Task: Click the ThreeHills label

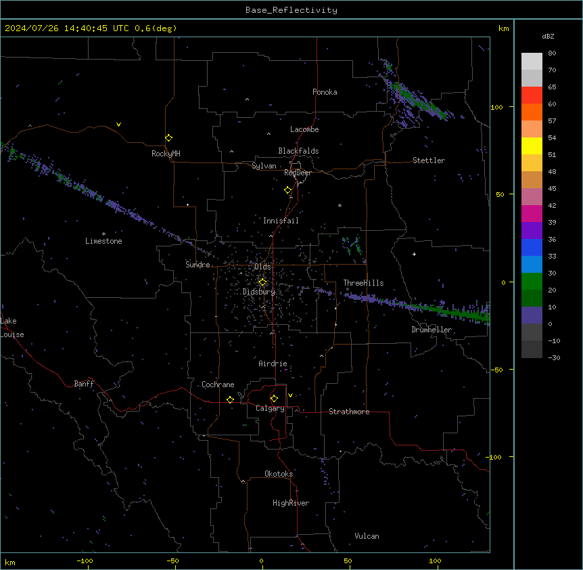Action: (x=363, y=283)
